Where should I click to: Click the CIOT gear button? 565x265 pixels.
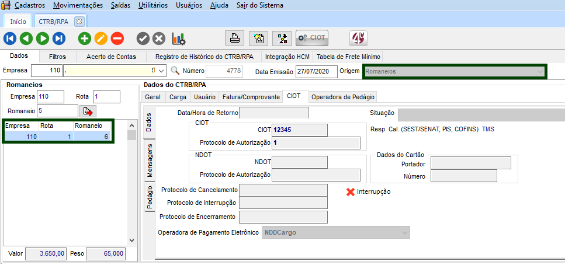coord(312,38)
